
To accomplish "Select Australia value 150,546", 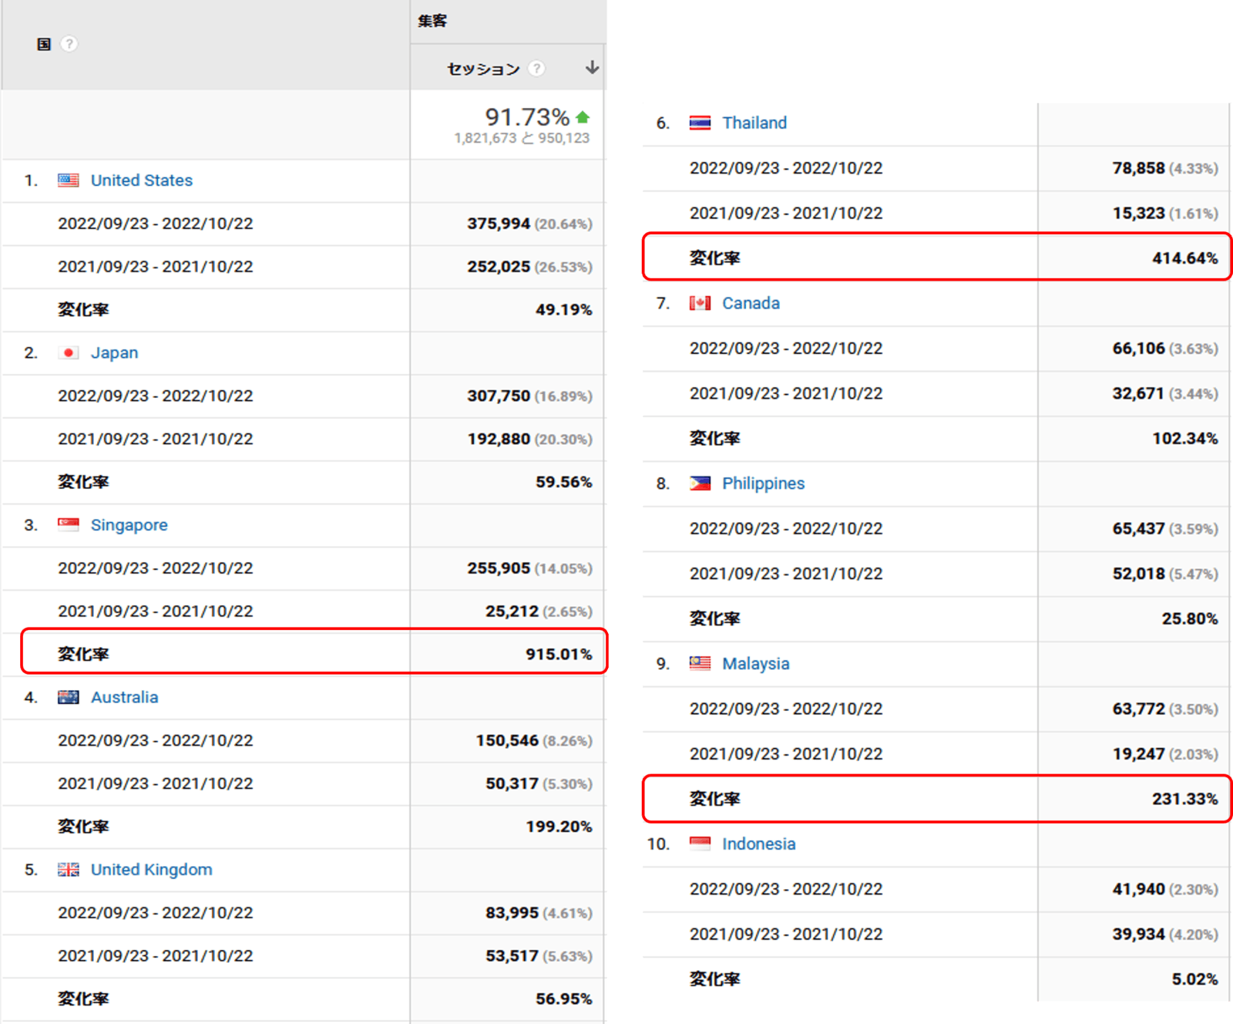I will click(x=507, y=740).
